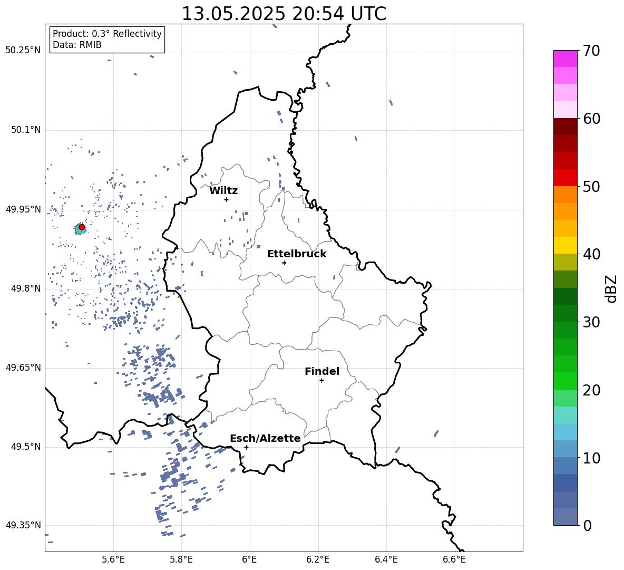Screen dimensions: 624x570
Task: Click the 10 colorbar tick label
Action: click(591, 458)
